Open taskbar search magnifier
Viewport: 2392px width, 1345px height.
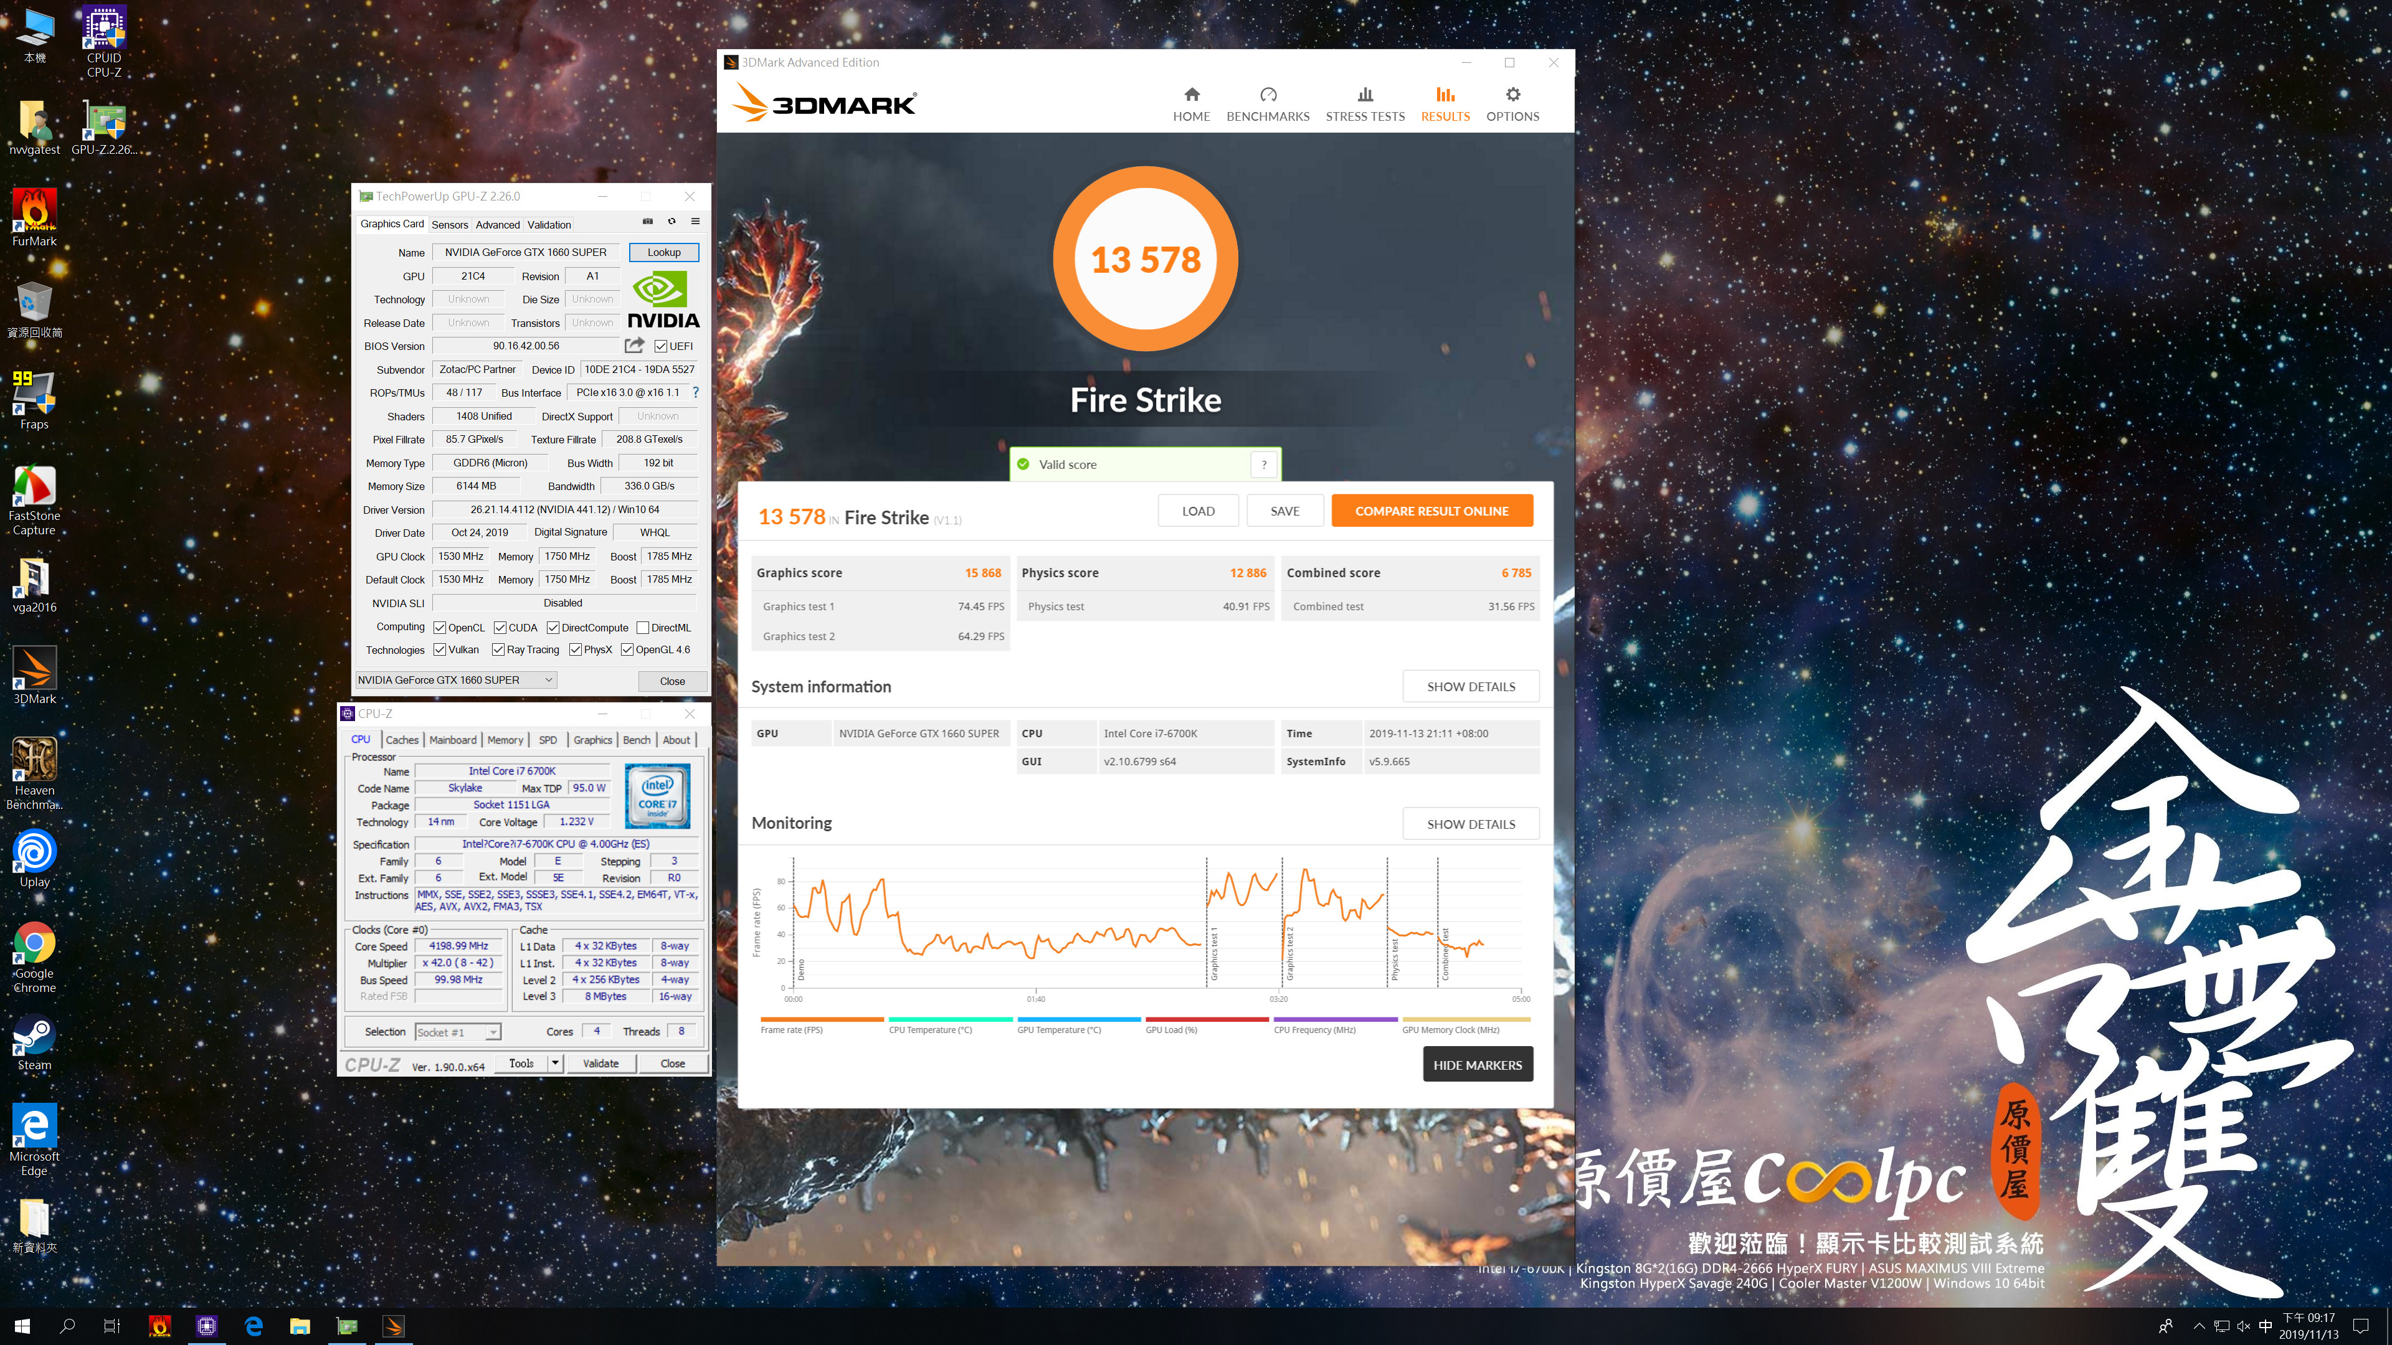[x=67, y=1326]
